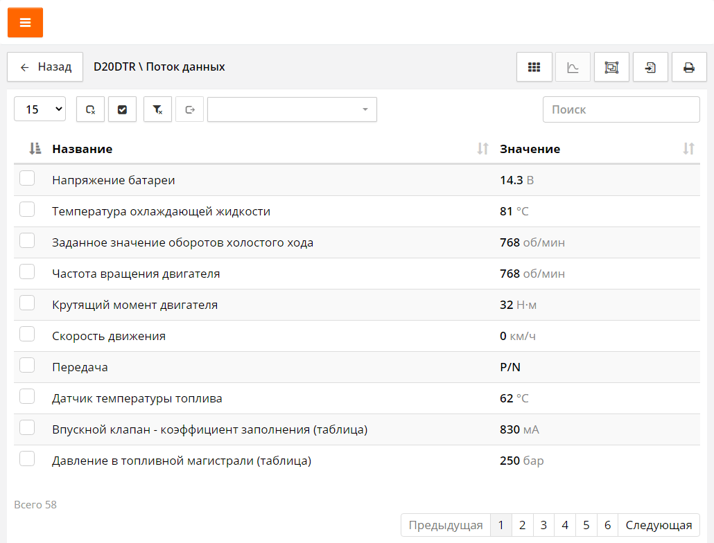This screenshot has width=714, height=543.
Task: Go to page 3 in pagination
Action: coord(544,525)
